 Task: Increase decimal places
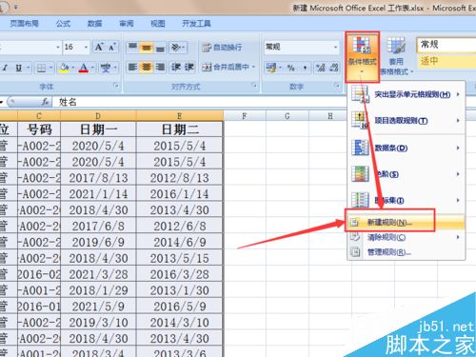point(321,68)
